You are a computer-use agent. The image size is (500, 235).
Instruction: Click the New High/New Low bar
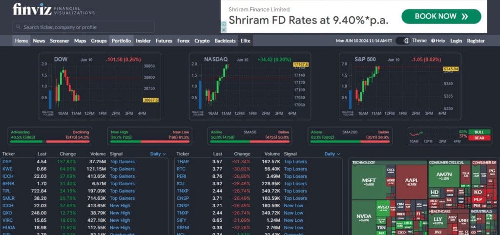(x=150, y=136)
